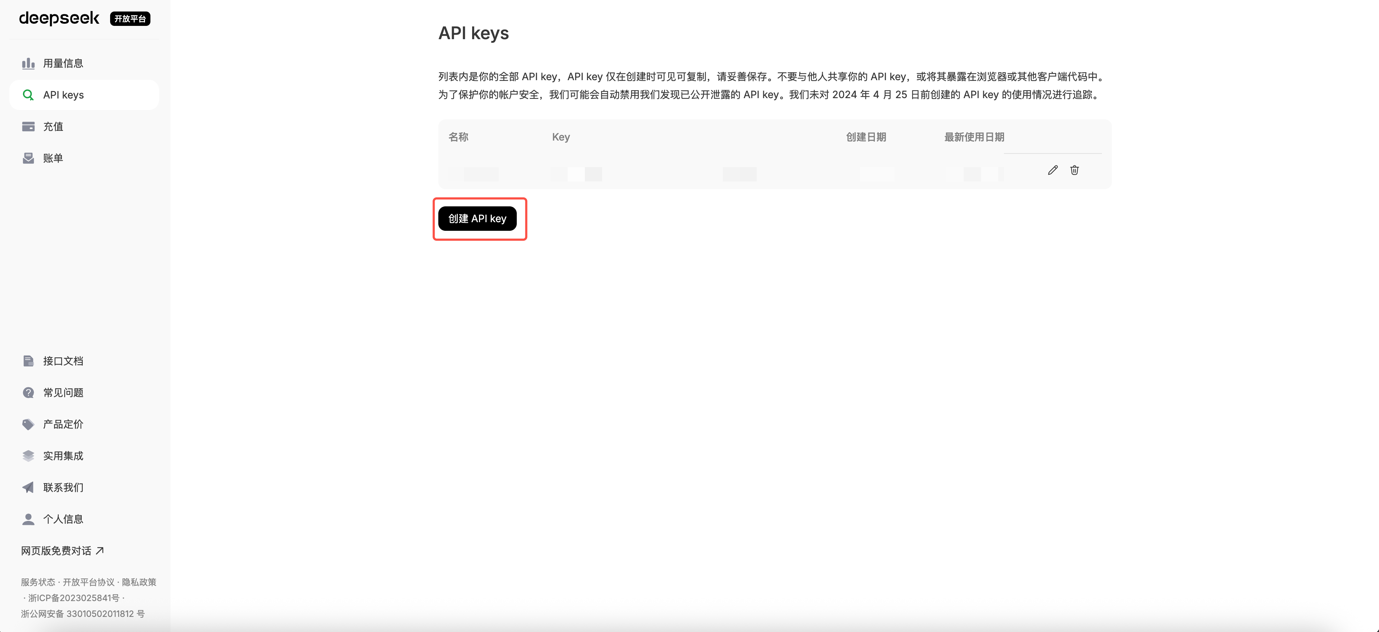This screenshot has height=632, width=1379.
Task: Open the 网页版免费对话 external link
Action: [x=62, y=551]
